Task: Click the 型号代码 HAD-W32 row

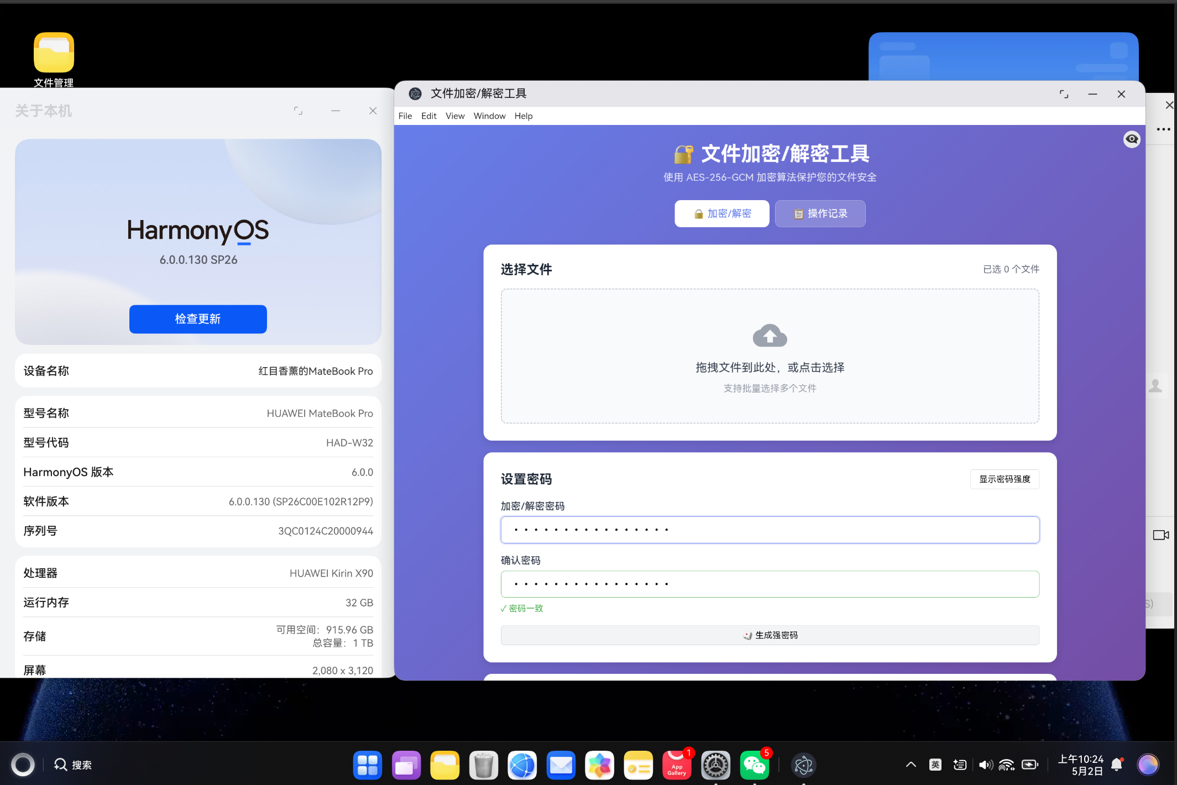Action: click(x=198, y=443)
